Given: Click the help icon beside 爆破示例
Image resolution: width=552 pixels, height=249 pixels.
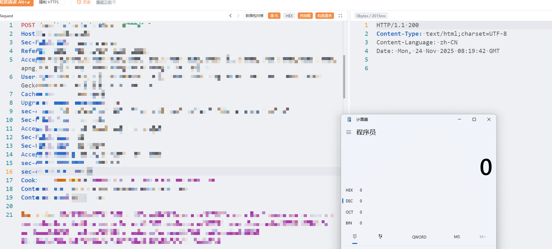Looking at the screenshot, I should pyautogui.click(x=114, y=2).
